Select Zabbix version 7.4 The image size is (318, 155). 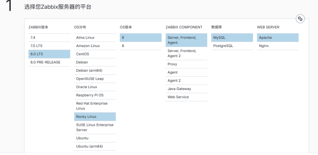pyautogui.click(x=49, y=38)
